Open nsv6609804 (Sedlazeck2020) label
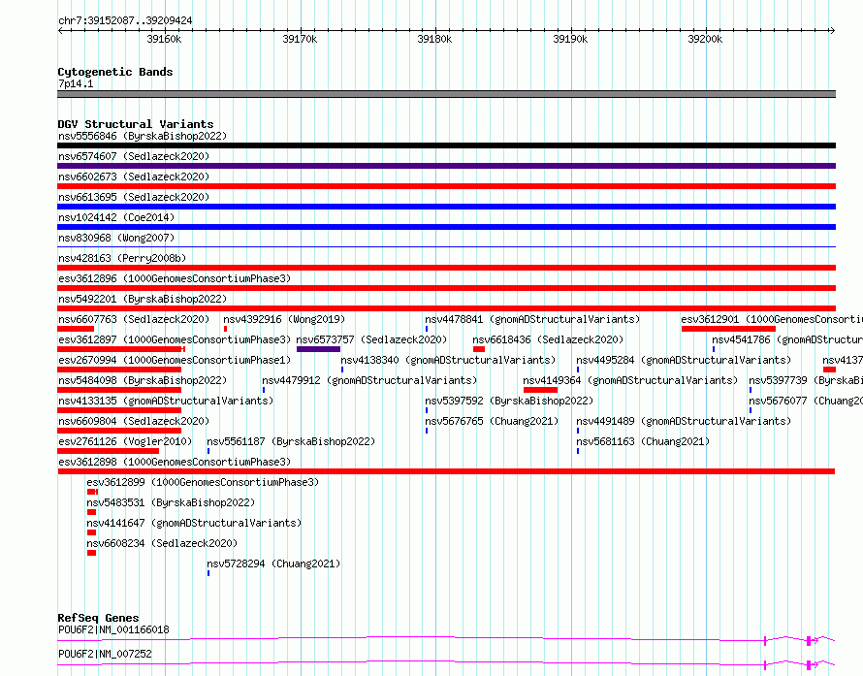 tap(134, 421)
